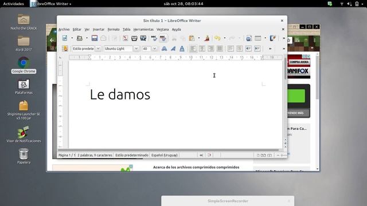Open the Tabla menu
Viewport: 367px width, 206px height.
pyautogui.click(x=126, y=29)
